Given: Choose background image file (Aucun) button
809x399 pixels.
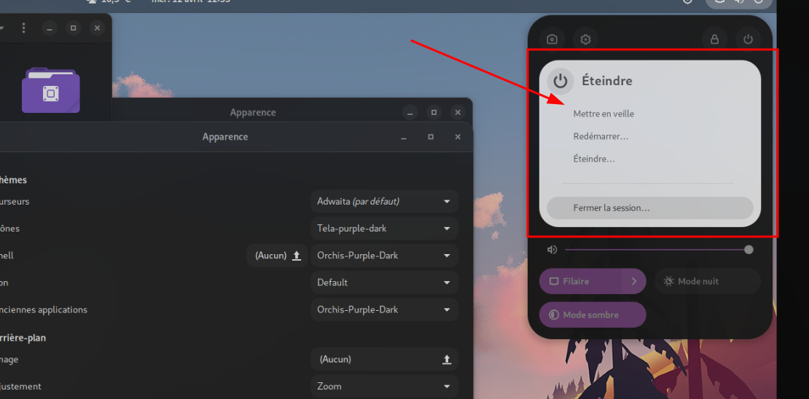Looking at the screenshot, I should (384, 359).
